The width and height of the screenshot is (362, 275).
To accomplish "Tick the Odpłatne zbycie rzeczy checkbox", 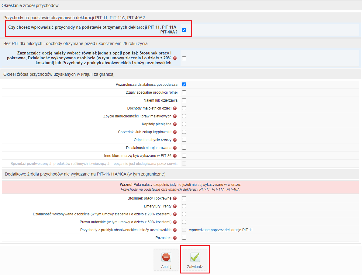I will coord(184,140).
